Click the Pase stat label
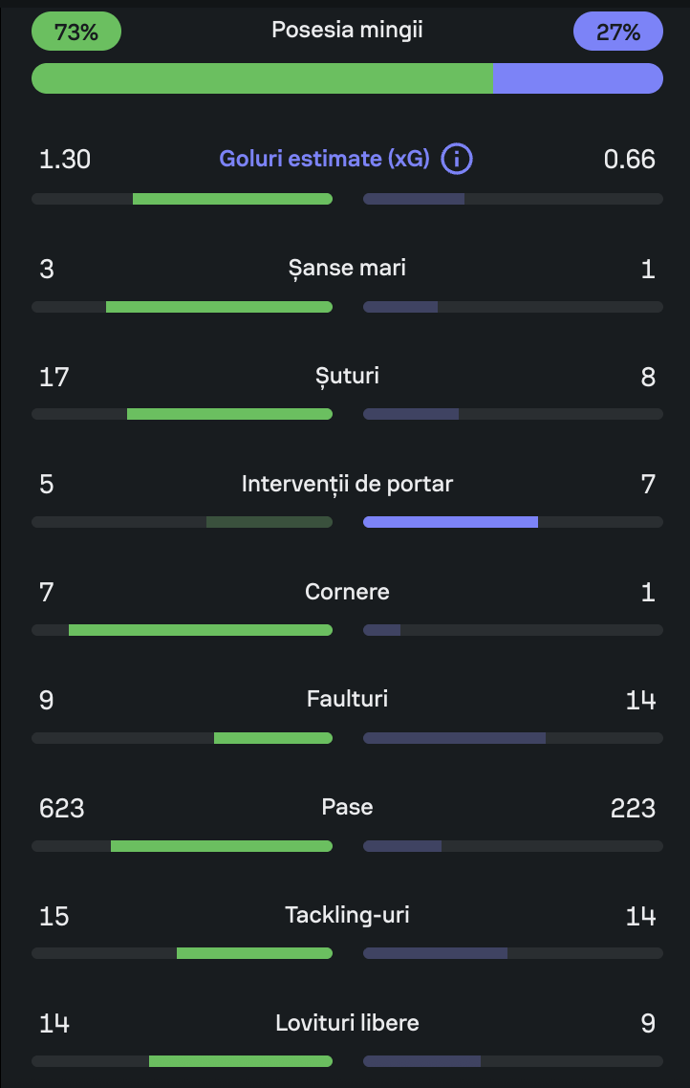Viewport: 690px width, 1088px height. (347, 807)
